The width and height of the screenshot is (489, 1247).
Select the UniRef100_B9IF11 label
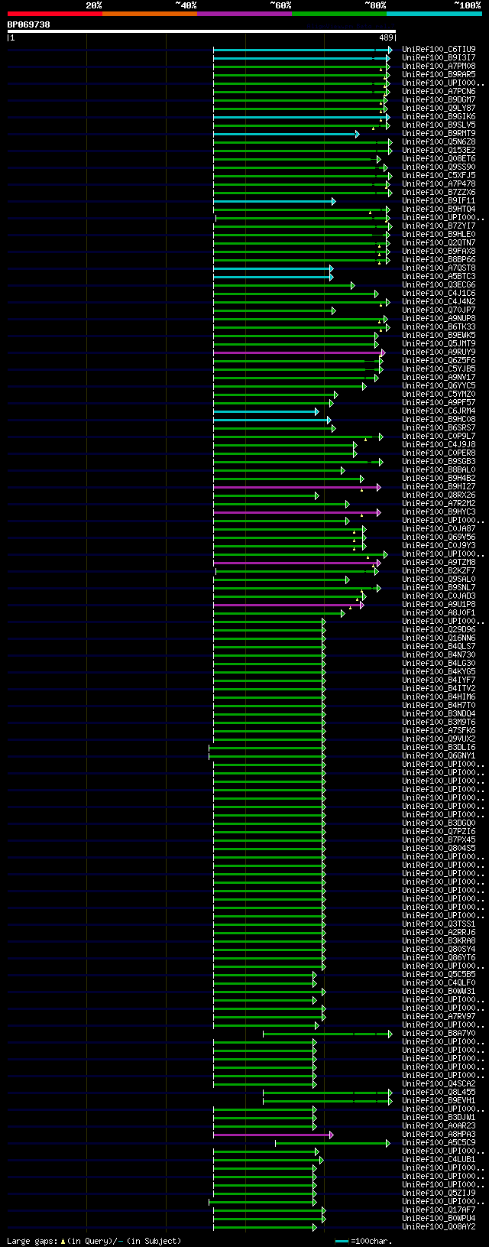pos(439,201)
